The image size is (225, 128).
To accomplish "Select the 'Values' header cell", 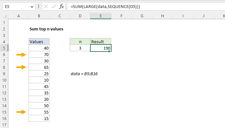I will (x=39, y=42).
